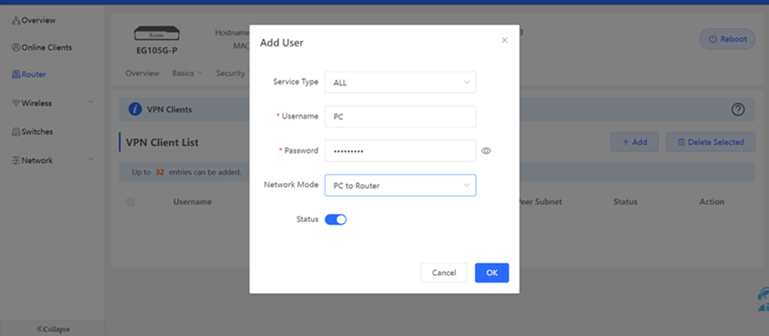Image resolution: width=769 pixels, height=336 pixels.
Task: Cancel the Add User dialog
Action: point(444,273)
